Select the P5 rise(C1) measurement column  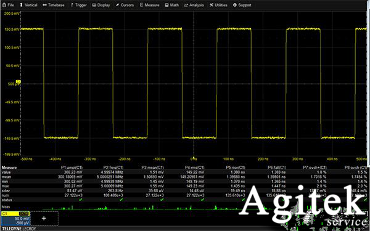coord(236,168)
